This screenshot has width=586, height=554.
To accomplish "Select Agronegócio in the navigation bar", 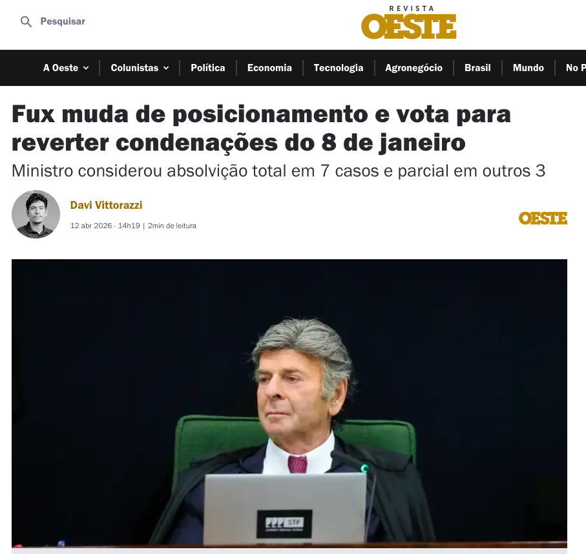I will tap(413, 68).
